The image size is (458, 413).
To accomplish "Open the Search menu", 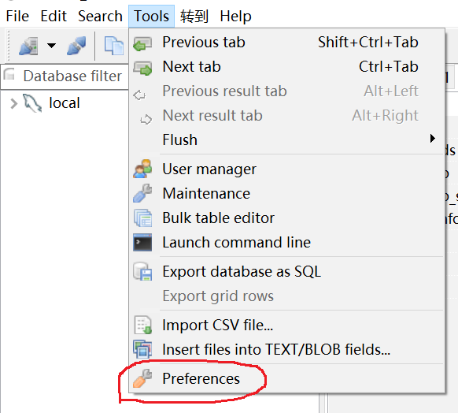I will 100,16.
